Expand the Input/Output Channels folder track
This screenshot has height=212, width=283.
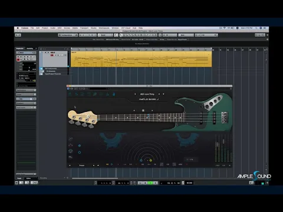[x=41, y=74]
